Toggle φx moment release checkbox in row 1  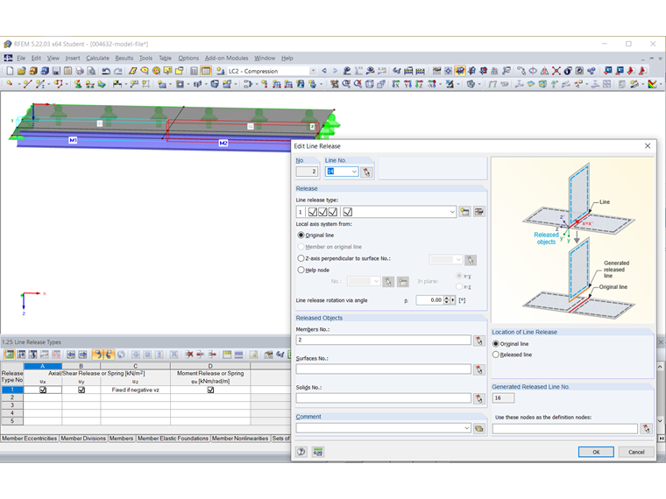click(210, 390)
